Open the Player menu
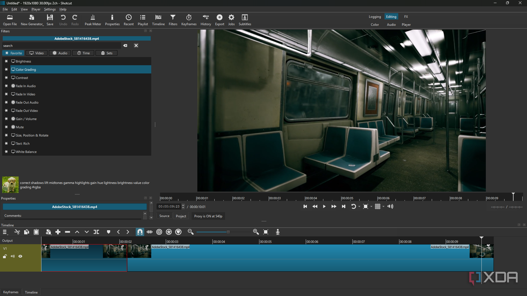 click(36, 9)
